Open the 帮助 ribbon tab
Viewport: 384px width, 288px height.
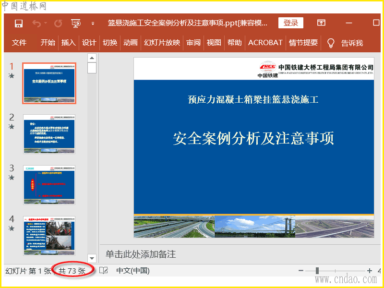tap(234, 43)
